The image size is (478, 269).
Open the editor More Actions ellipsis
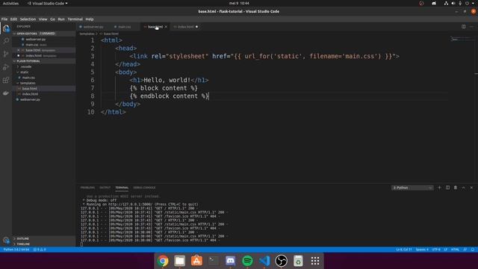pos(471,27)
